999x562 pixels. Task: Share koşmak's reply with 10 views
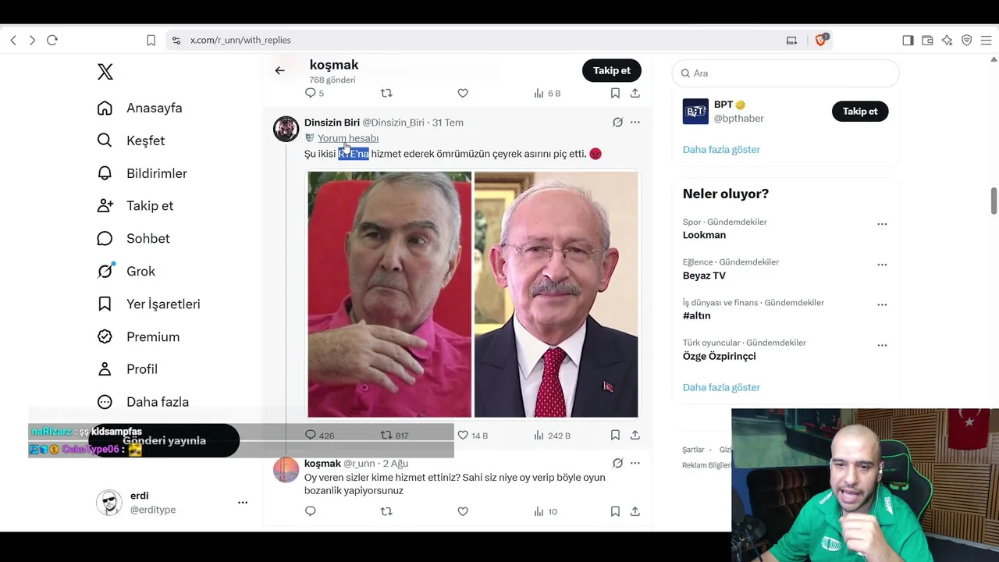(635, 512)
